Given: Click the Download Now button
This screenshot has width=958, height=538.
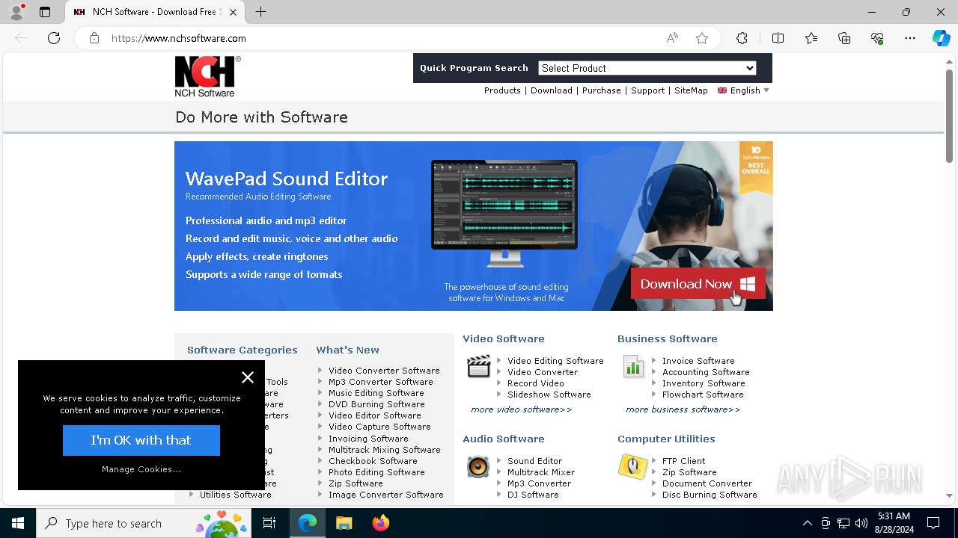Looking at the screenshot, I should pyautogui.click(x=698, y=284).
